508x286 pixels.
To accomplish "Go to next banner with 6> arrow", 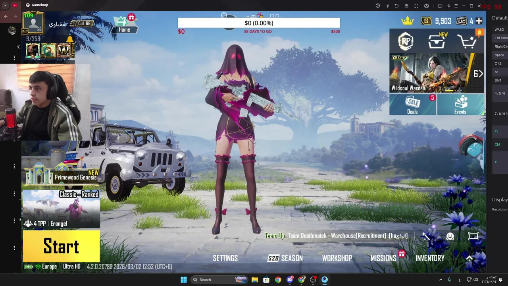I will pos(478,74).
